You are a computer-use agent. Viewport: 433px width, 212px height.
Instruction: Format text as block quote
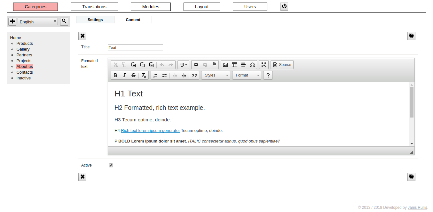coord(194,75)
